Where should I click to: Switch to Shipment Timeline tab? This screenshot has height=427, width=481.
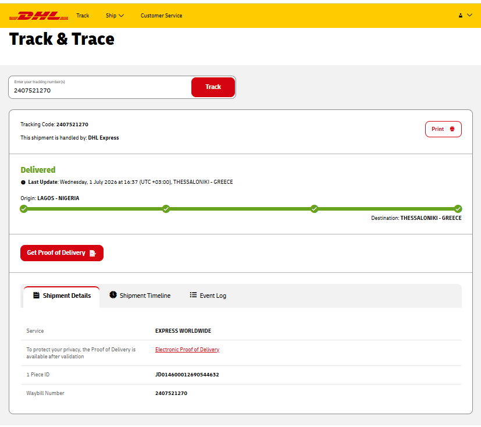click(x=140, y=296)
